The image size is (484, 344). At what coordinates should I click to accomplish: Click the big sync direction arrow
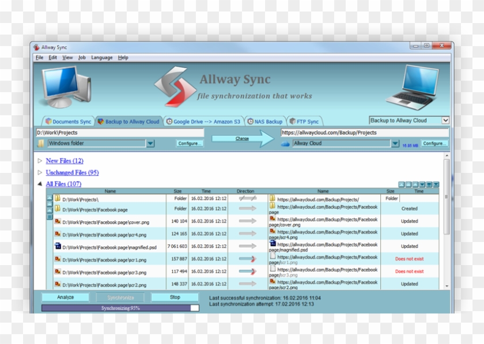coord(243,138)
